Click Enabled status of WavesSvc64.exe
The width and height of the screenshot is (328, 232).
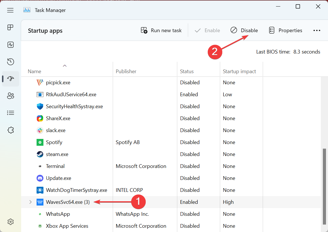pyautogui.click(x=189, y=202)
